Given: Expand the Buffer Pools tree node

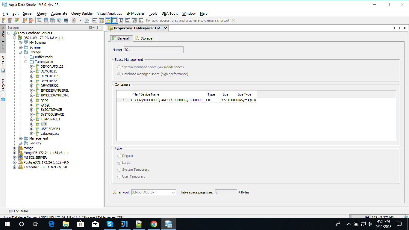Looking at the screenshot, I should pyautogui.click(x=26, y=57).
